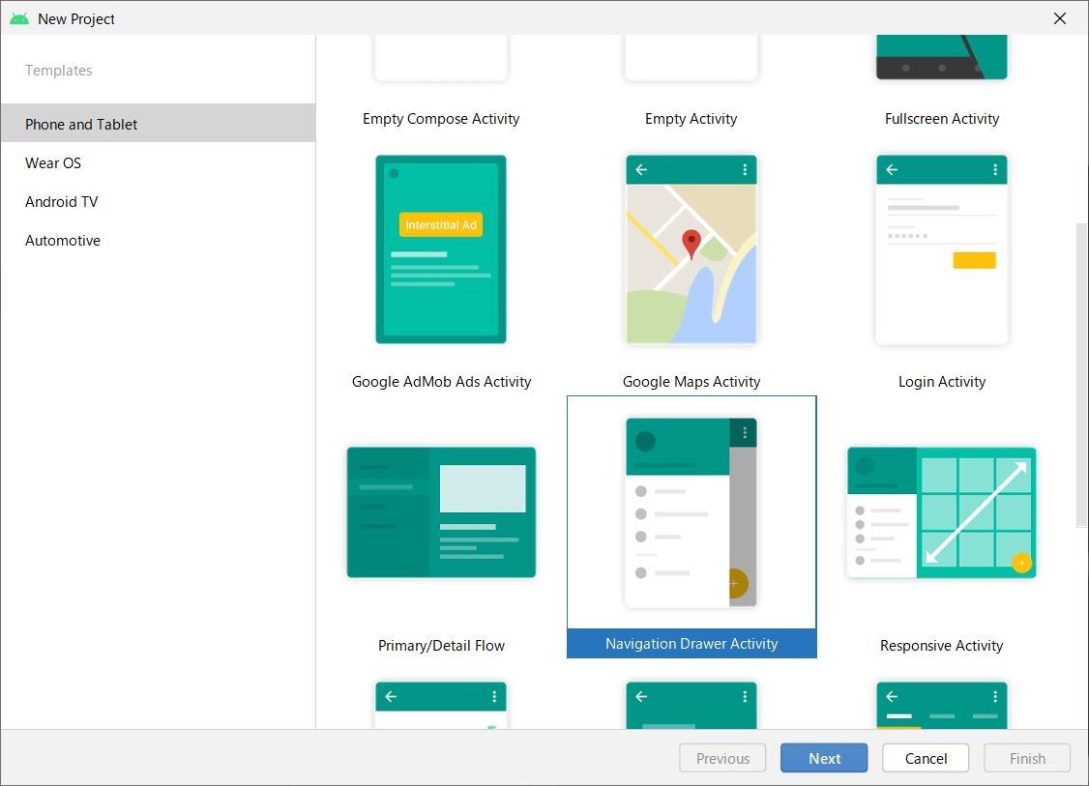Screen dimensions: 1089x786
Task: Click the Empty Compose Activity label
Action: (441, 119)
